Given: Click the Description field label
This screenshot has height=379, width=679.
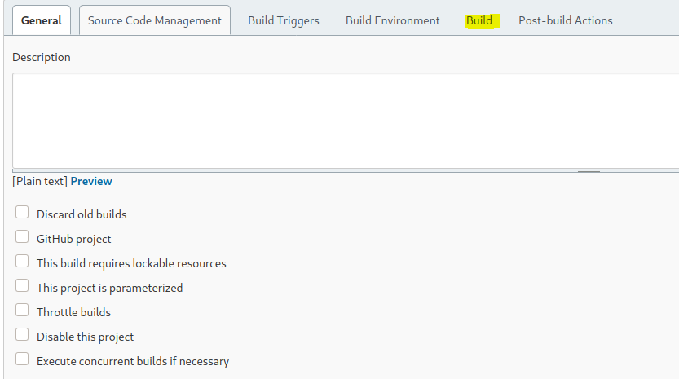Looking at the screenshot, I should (42, 57).
